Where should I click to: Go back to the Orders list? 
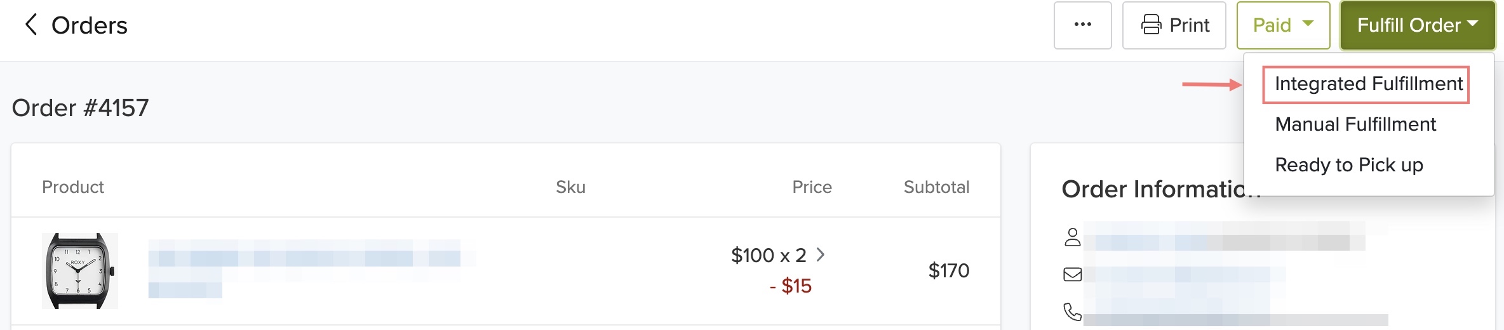click(89, 25)
